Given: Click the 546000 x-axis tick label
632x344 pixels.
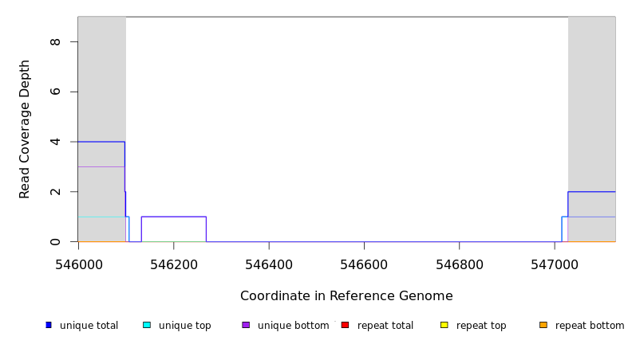Looking at the screenshot, I should coord(78,264).
